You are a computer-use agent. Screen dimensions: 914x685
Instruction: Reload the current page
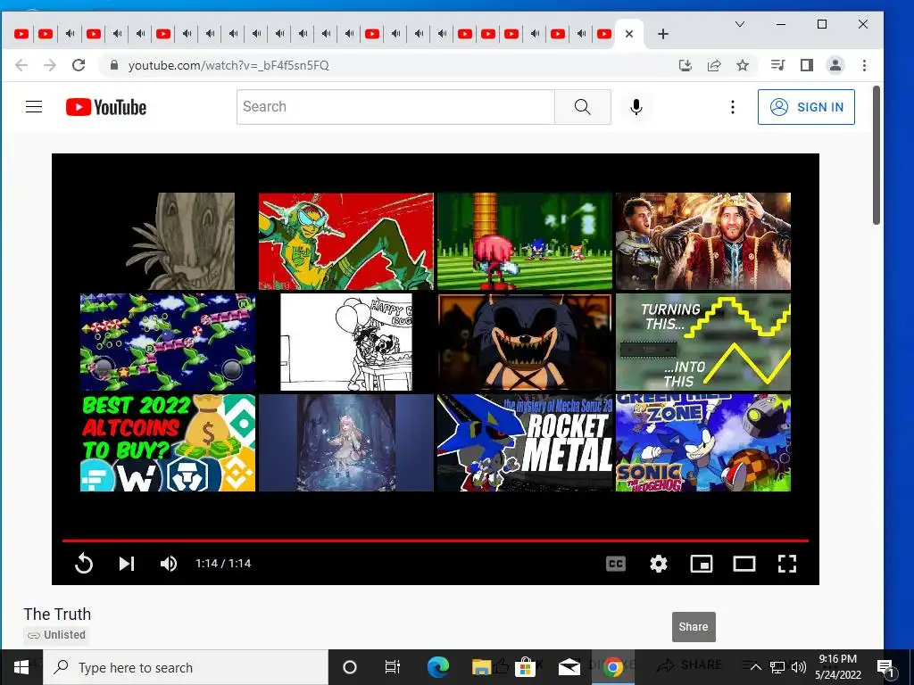[x=79, y=65]
